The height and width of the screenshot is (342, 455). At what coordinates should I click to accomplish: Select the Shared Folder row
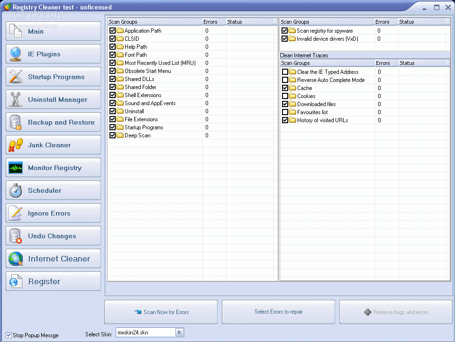tap(192, 87)
